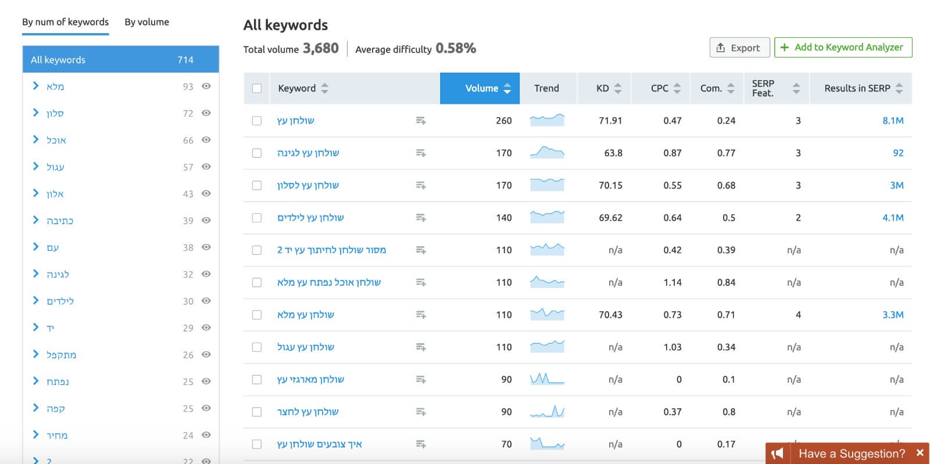
Task: Click the trend sparkline in the 260 volume row
Action: coord(547,120)
